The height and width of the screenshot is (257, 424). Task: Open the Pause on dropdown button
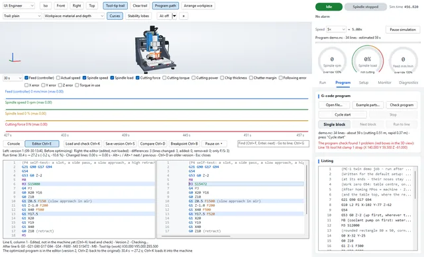coord(213,144)
